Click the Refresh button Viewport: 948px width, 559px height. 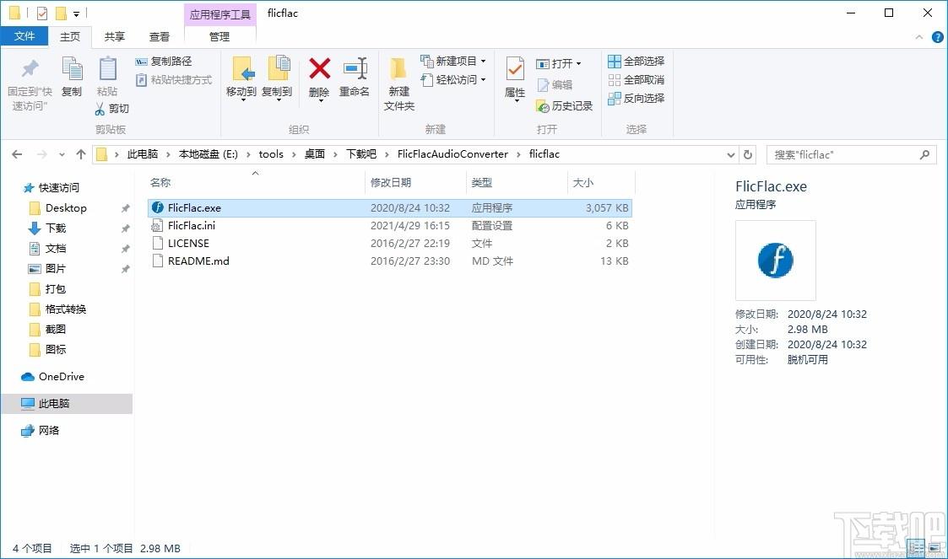748,154
